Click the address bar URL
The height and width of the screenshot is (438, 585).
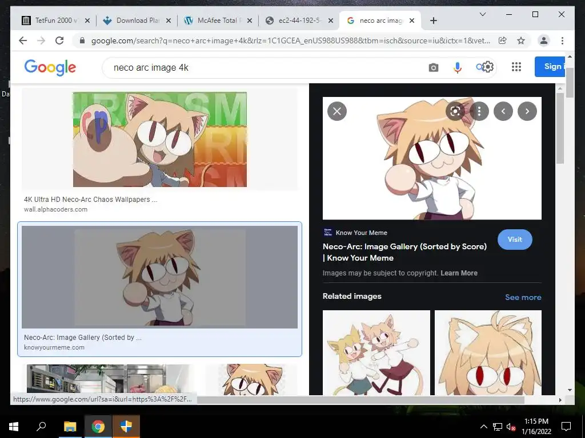[291, 40]
